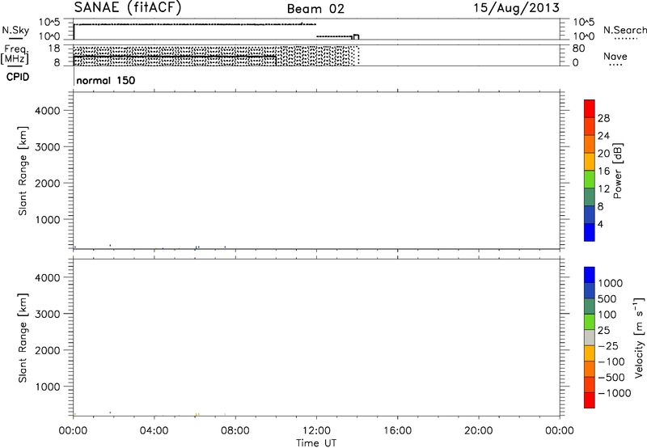
Task: Click the 80 tick on the Nave axis
Action: point(578,49)
